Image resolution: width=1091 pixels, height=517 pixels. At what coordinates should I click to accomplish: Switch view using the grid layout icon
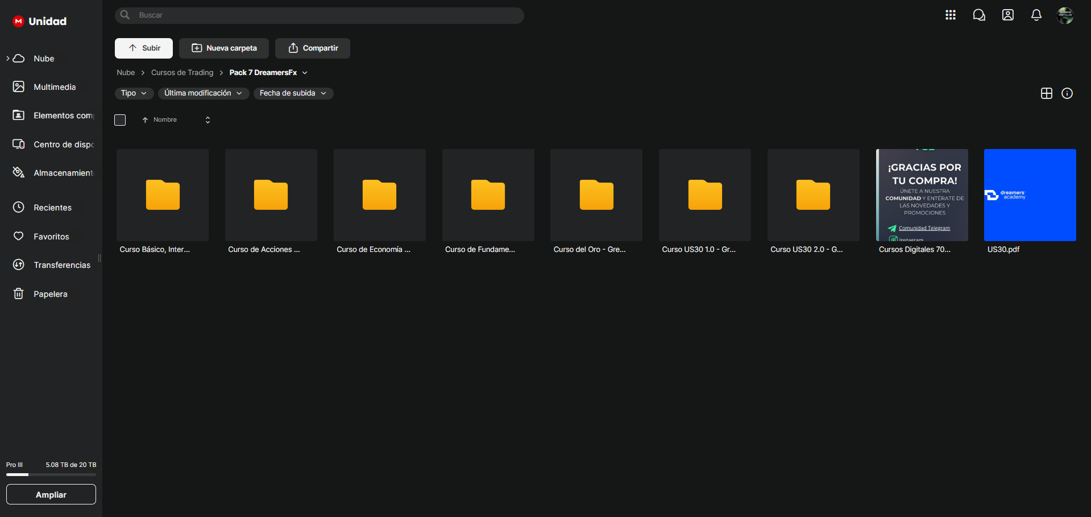1046,93
